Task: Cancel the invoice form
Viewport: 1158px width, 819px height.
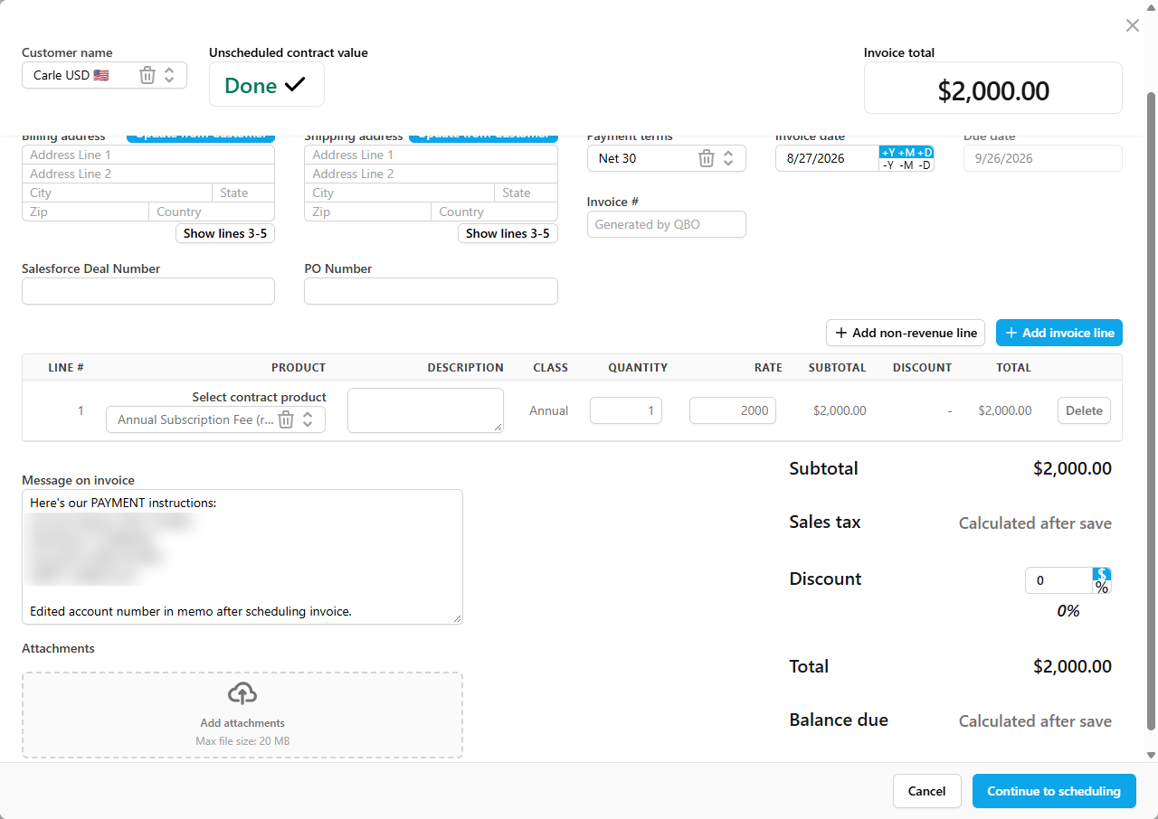Action: click(927, 791)
